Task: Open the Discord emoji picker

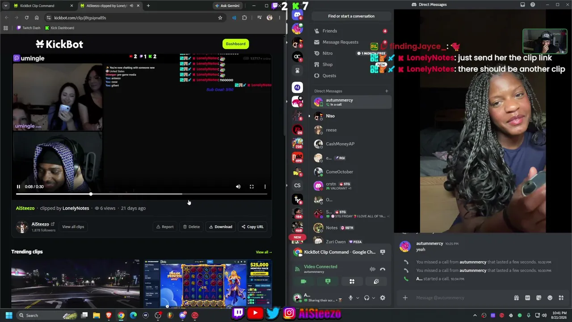Action: coord(550,298)
